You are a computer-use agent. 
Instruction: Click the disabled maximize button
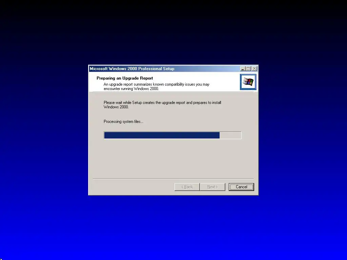(248, 69)
